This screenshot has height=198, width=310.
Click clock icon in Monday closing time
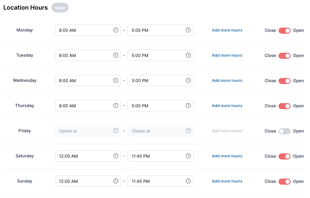[x=188, y=30]
